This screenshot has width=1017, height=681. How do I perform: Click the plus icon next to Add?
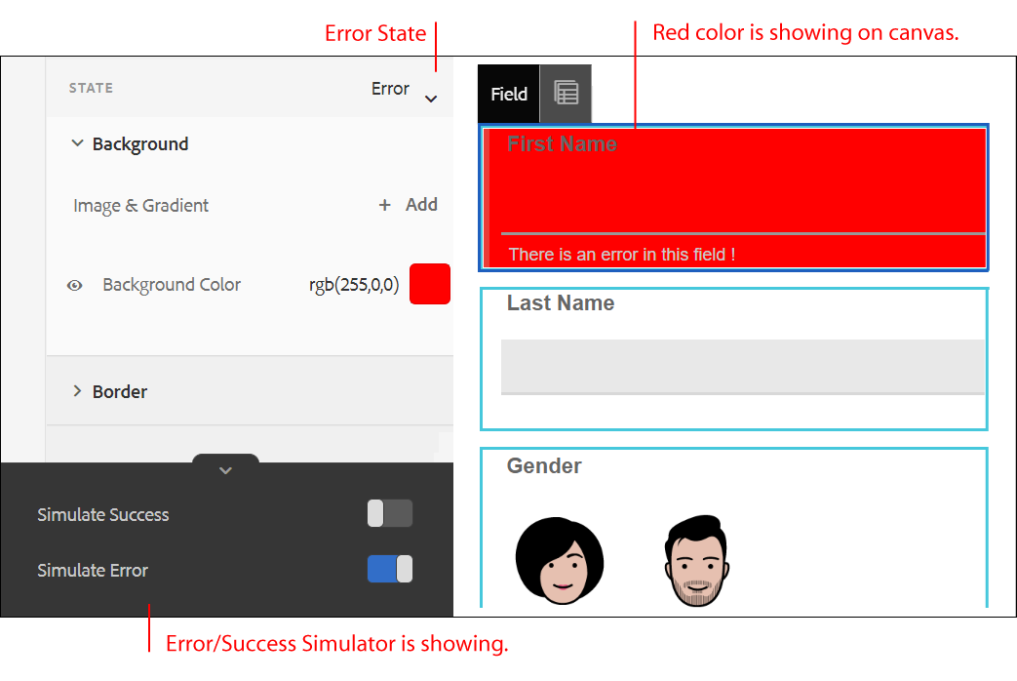[x=385, y=205]
